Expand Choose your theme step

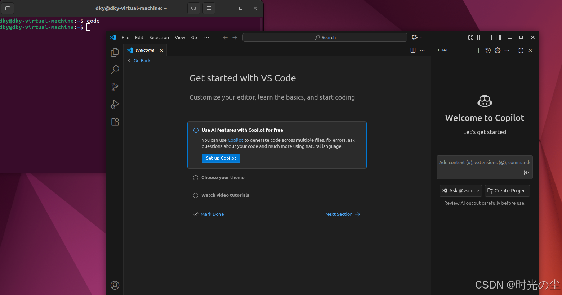click(223, 178)
